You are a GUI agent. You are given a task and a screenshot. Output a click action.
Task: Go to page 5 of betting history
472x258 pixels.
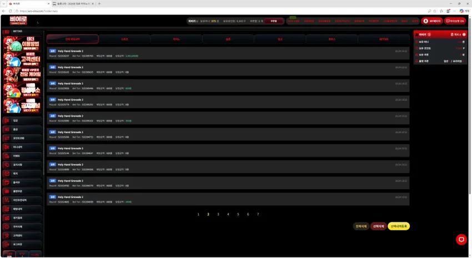[x=238, y=214]
